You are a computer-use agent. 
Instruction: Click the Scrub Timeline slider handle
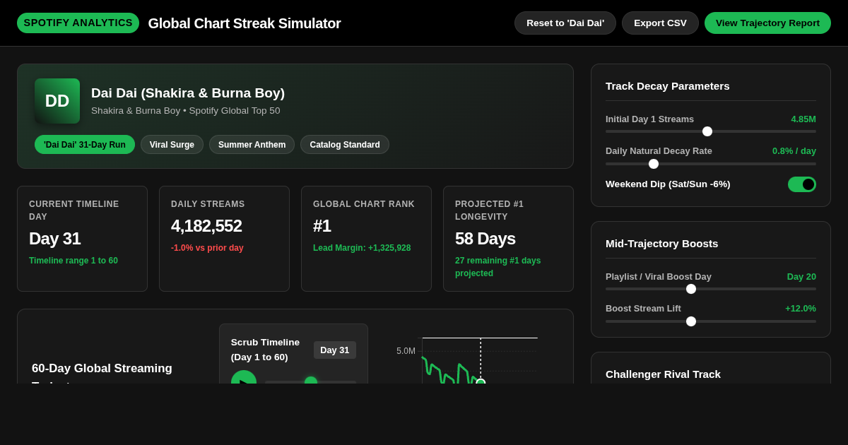point(311,381)
